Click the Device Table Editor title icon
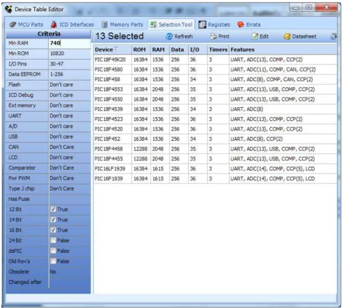 (9, 9)
